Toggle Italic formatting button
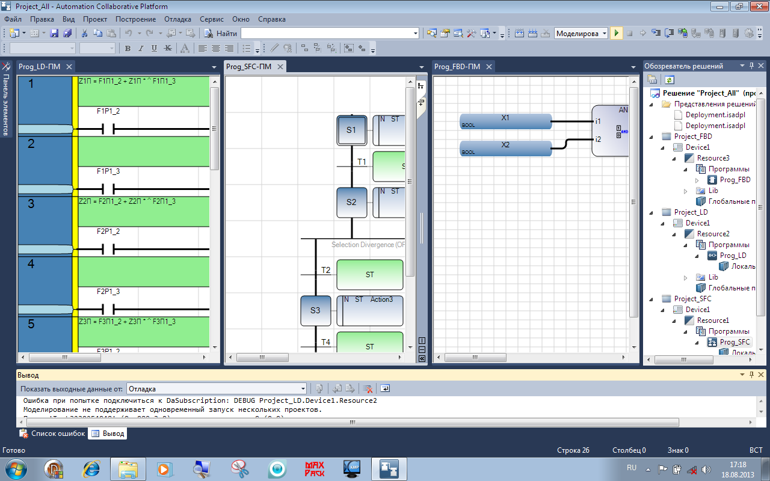The image size is (770, 481). tap(141, 48)
